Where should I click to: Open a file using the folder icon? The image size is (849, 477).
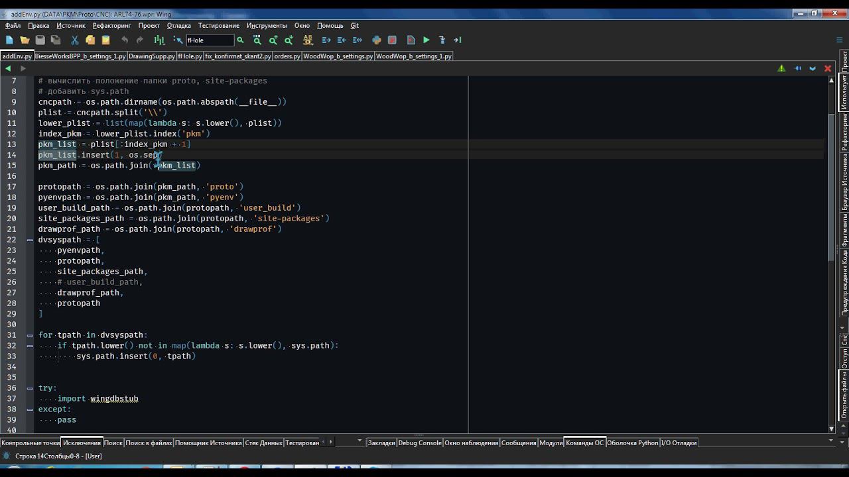point(25,40)
